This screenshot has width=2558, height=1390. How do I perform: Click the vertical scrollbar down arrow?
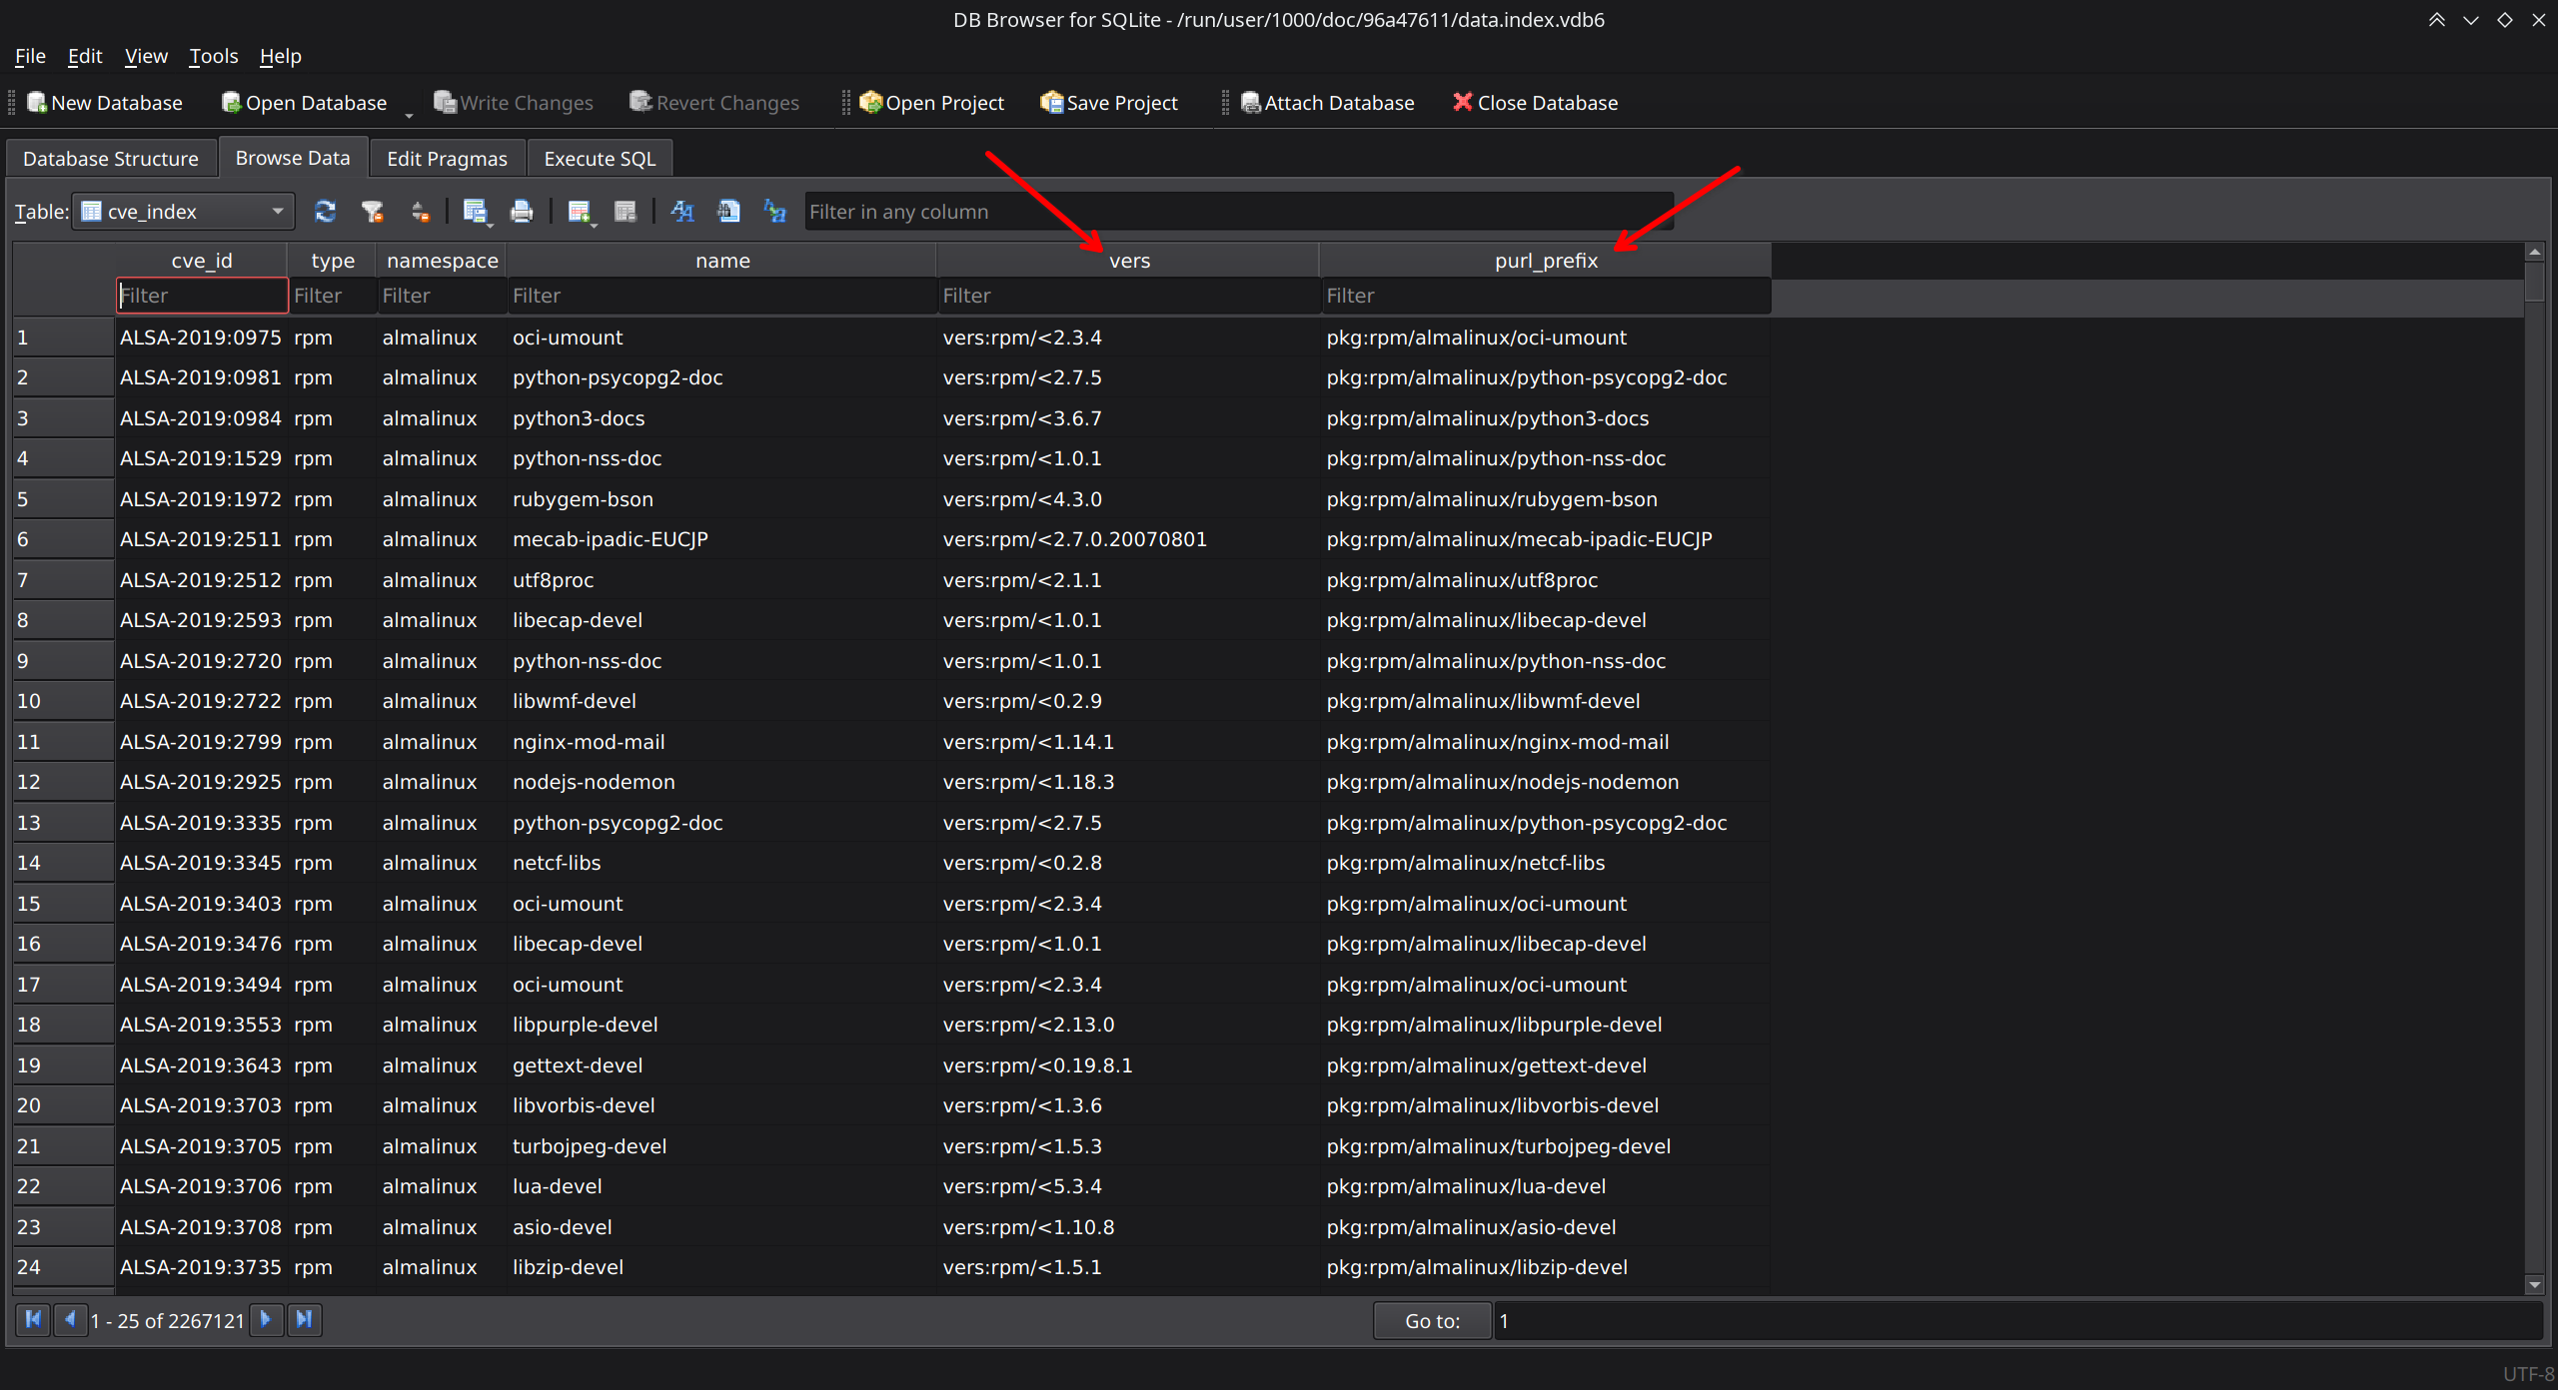(x=2534, y=1285)
